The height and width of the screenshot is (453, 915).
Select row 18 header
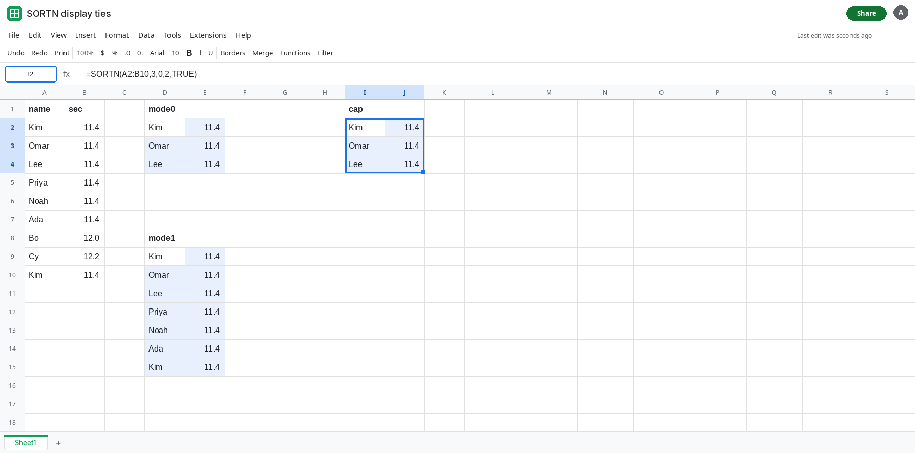click(x=12, y=423)
